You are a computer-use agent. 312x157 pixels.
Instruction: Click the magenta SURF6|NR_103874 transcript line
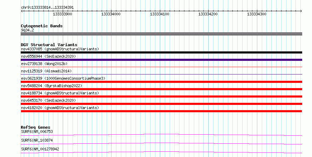[x=161, y=143]
